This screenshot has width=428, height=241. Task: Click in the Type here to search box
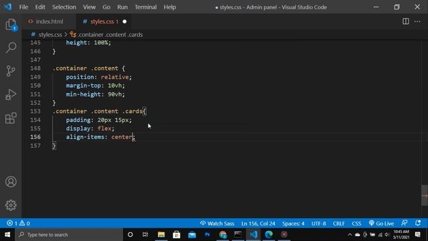coord(69,234)
